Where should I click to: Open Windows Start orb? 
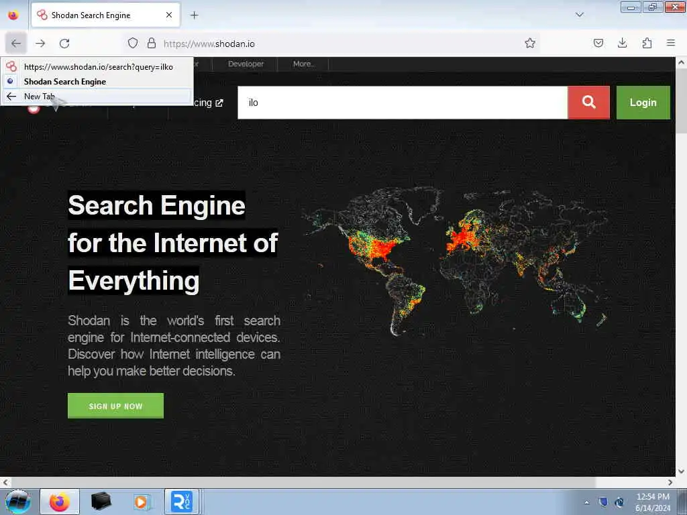[17, 502]
